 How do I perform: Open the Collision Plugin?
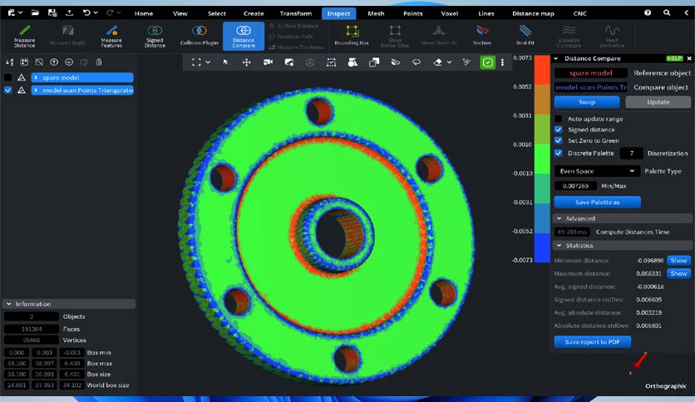click(x=199, y=36)
